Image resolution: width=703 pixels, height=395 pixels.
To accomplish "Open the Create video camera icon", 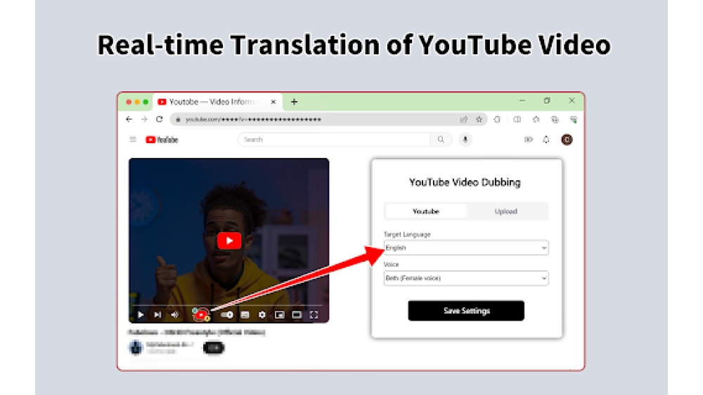I will tap(528, 140).
